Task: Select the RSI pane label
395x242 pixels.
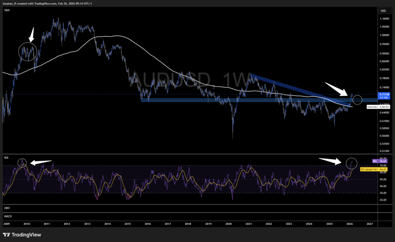Action: click(6, 157)
